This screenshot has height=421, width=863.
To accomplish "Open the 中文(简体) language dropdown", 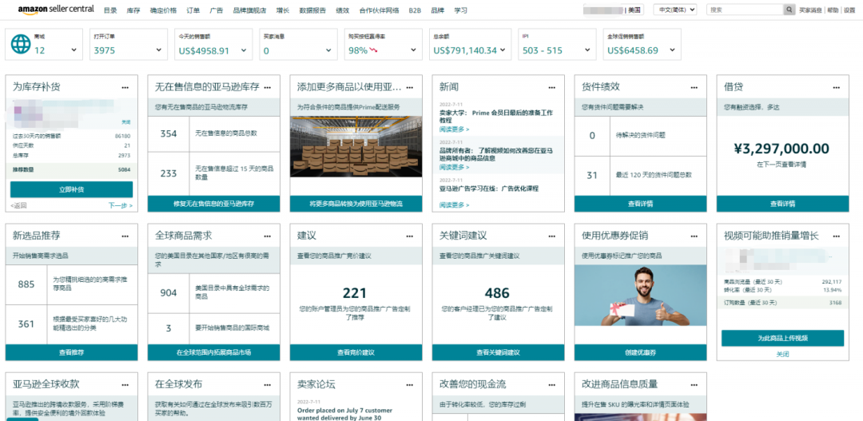I will pos(675,10).
